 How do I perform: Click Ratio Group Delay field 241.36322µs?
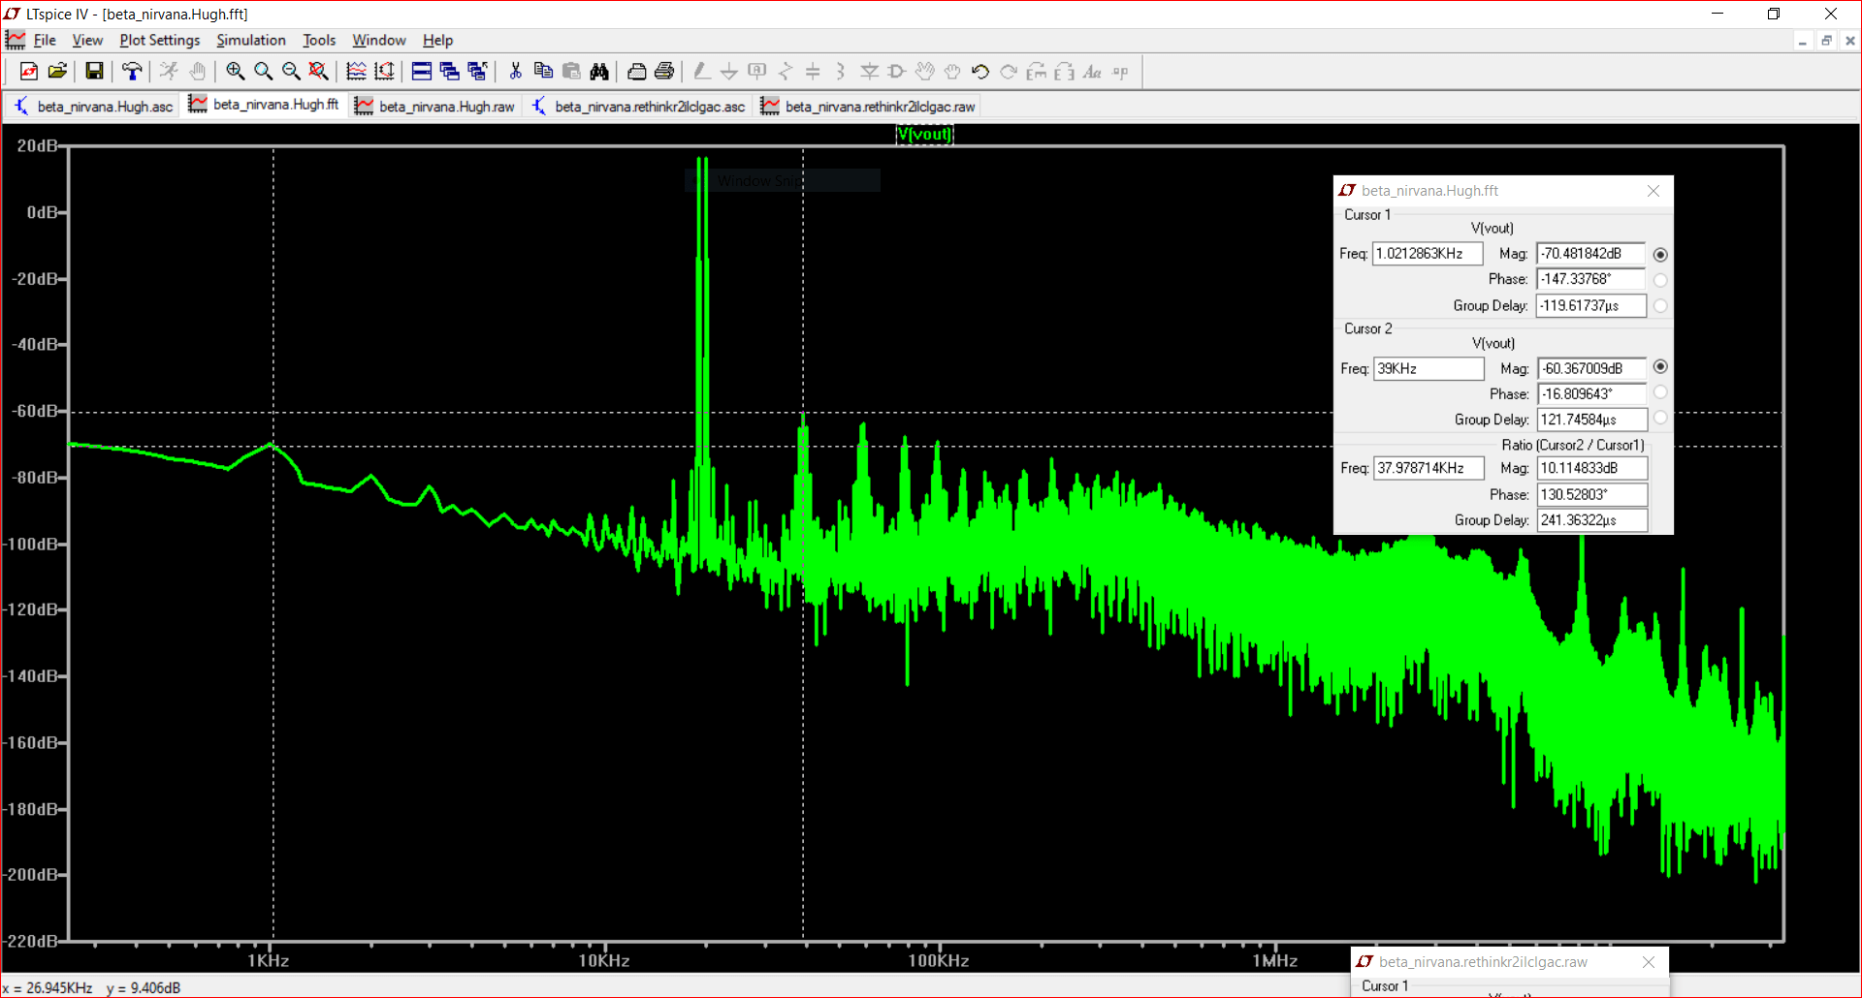point(1592,520)
